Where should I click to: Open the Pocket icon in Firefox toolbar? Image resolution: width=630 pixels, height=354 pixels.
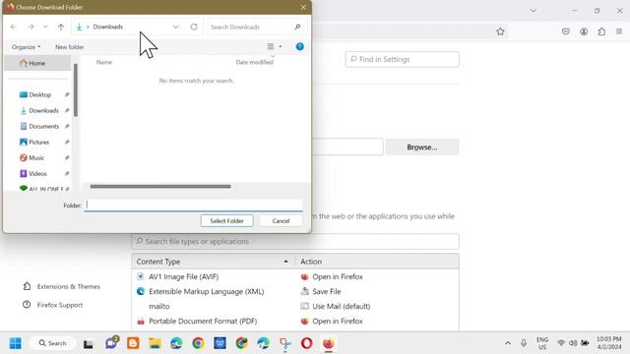coord(566,31)
